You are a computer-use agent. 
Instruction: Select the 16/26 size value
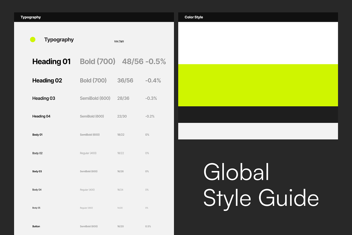coord(120,172)
